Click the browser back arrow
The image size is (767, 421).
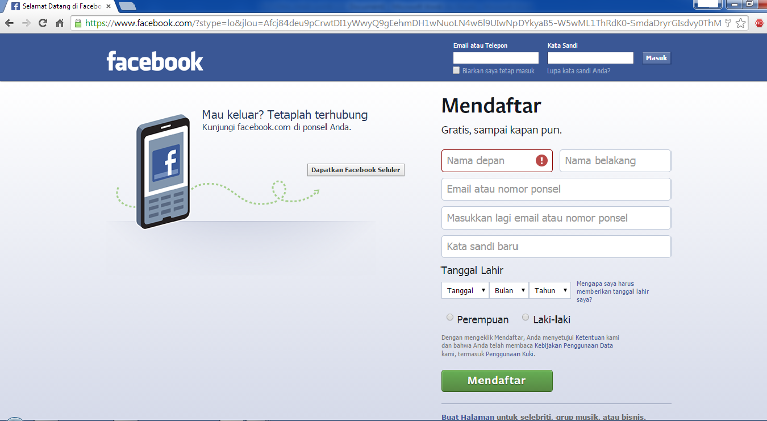(x=9, y=23)
